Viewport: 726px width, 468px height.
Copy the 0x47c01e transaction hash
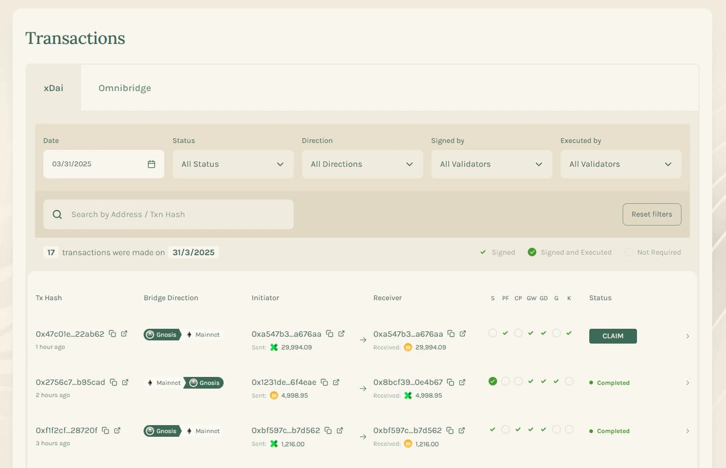pos(113,334)
